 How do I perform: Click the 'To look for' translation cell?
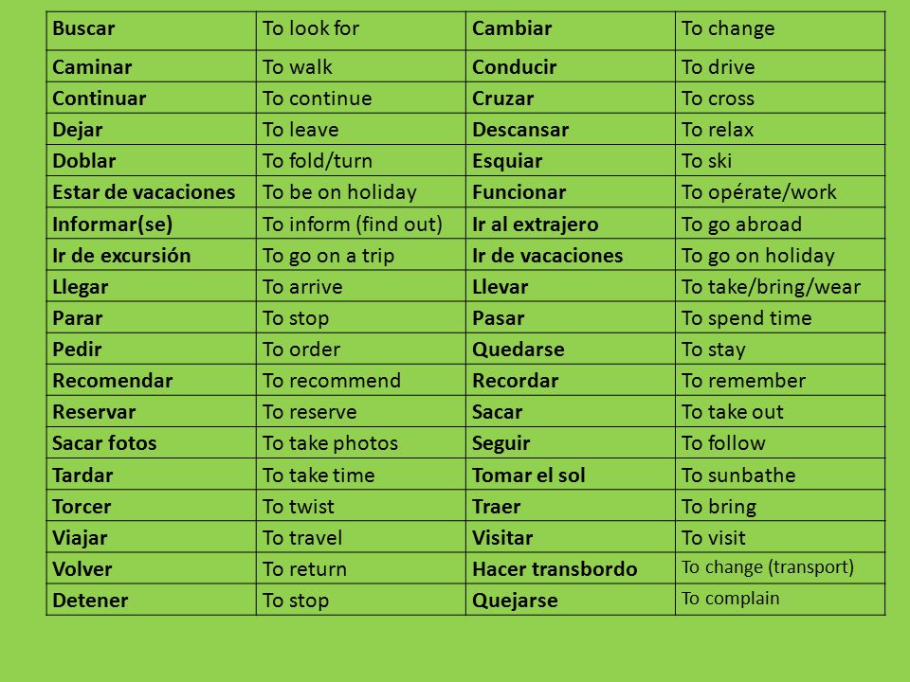[x=360, y=30]
